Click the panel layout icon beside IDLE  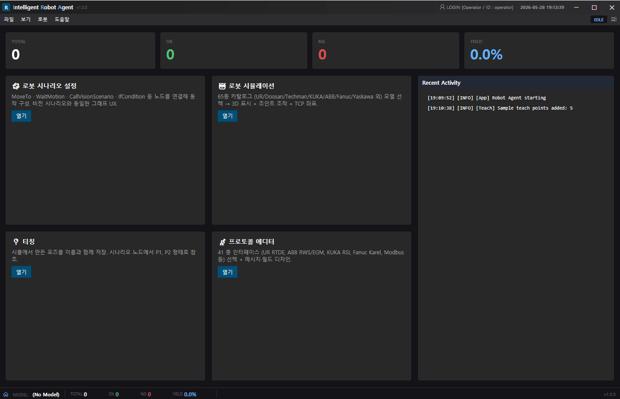click(x=614, y=20)
